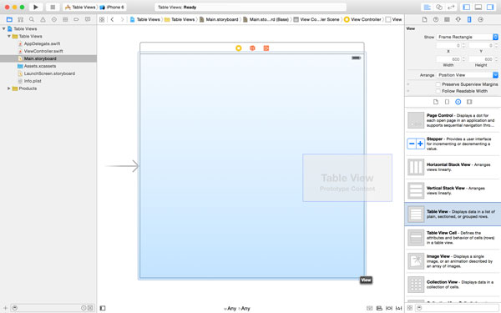Image resolution: width=501 pixels, height=313 pixels.
Task: Open the Symbol navigator tab
Action: tap(20, 19)
